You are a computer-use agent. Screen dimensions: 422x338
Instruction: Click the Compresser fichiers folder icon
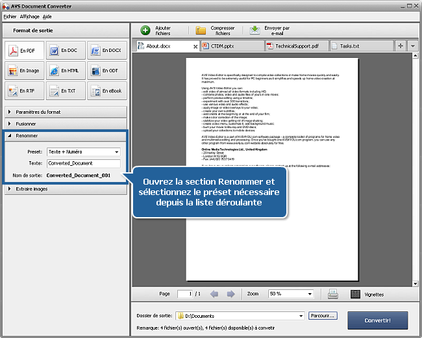pyautogui.click(x=201, y=31)
